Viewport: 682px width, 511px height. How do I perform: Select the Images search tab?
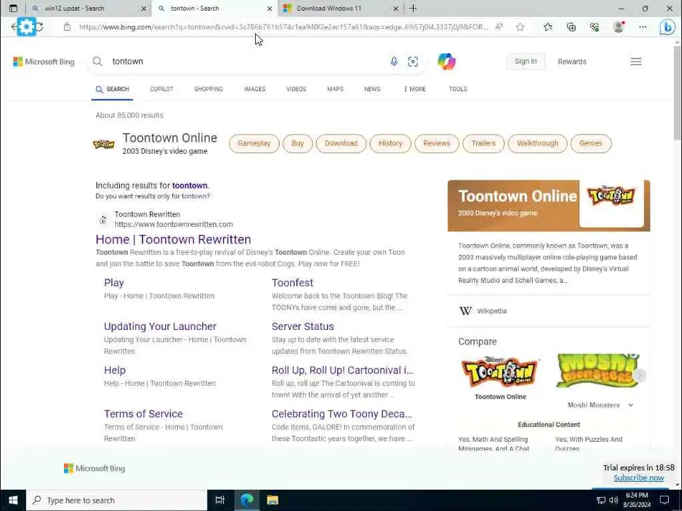[x=254, y=89]
